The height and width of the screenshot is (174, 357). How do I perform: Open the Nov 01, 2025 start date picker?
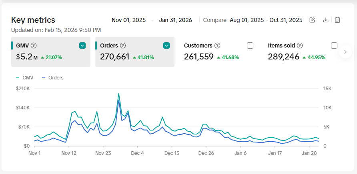(x=128, y=20)
